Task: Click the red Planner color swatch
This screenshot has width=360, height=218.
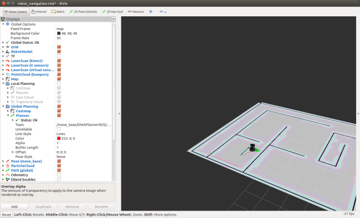Action: (x=59, y=138)
